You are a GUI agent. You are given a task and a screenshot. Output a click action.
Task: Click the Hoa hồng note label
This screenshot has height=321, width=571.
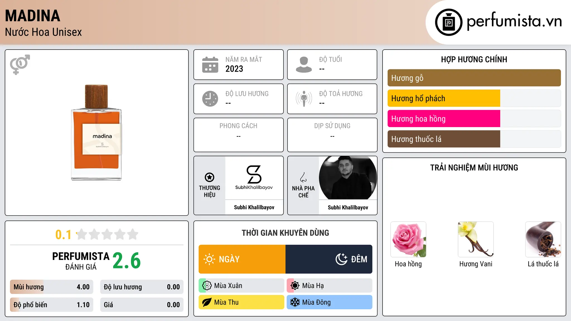click(x=408, y=264)
